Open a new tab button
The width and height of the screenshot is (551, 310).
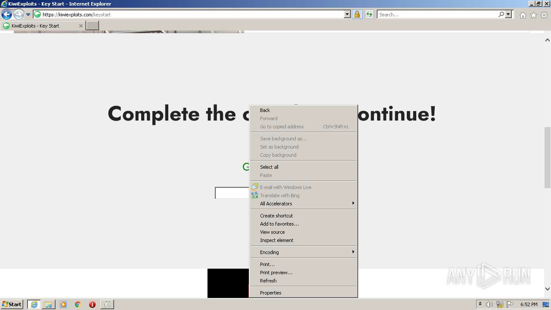click(x=93, y=26)
